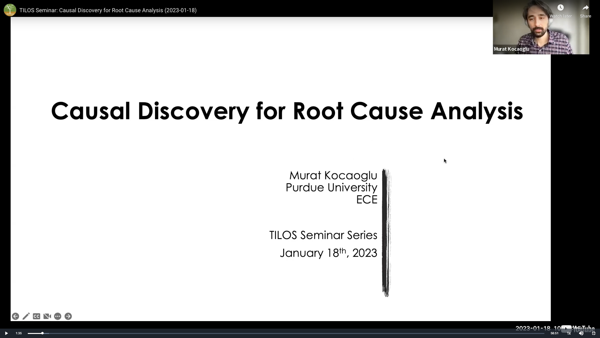This screenshot has height=338, width=600.
Task: Click the YouTube logo watermark
Action: click(x=578, y=329)
